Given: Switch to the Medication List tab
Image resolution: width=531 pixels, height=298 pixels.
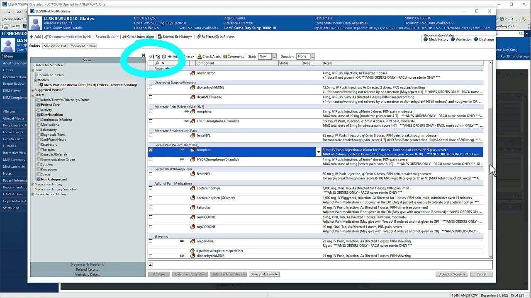Looking at the screenshot, I should tap(55, 46).
